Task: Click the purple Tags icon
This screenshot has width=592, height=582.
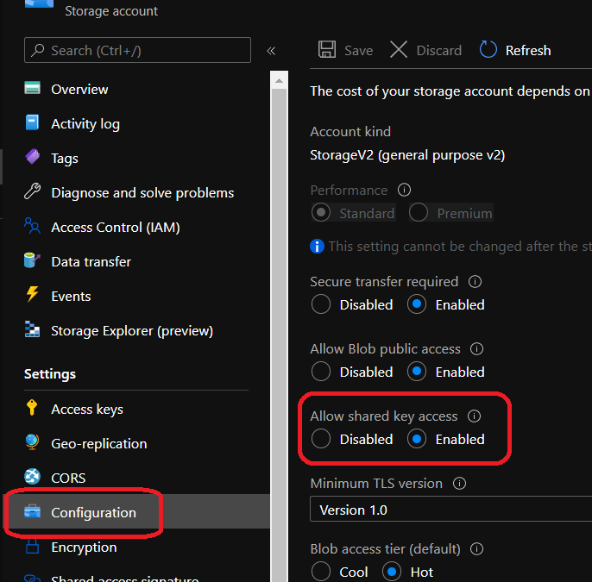Action: click(x=33, y=158)
